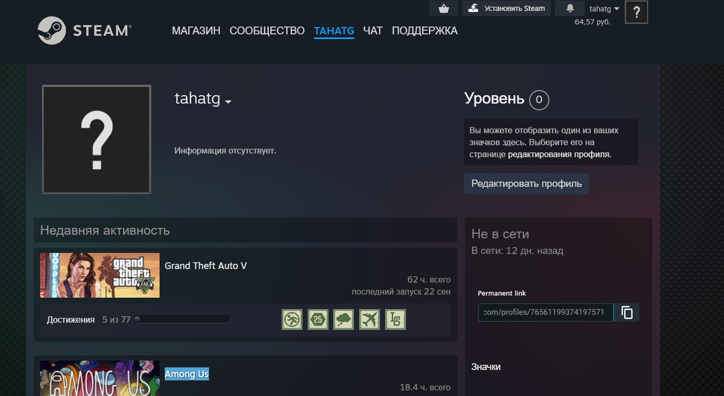Click the Steam logo

click(x=84, y=31)
